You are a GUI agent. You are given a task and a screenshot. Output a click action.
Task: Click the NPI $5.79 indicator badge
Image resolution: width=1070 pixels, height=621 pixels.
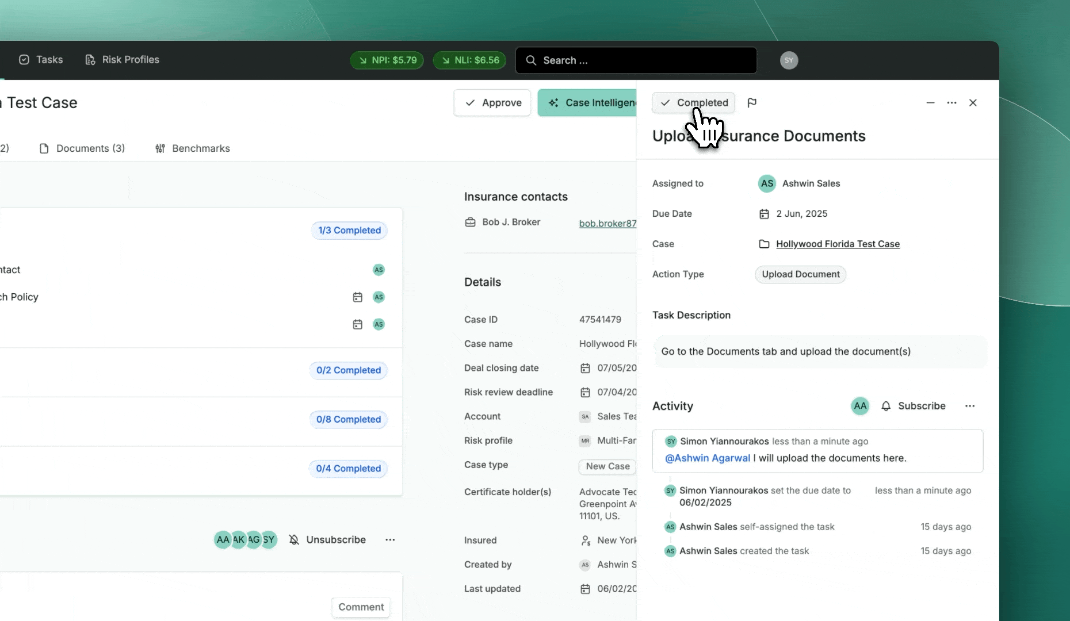(387, 60)
